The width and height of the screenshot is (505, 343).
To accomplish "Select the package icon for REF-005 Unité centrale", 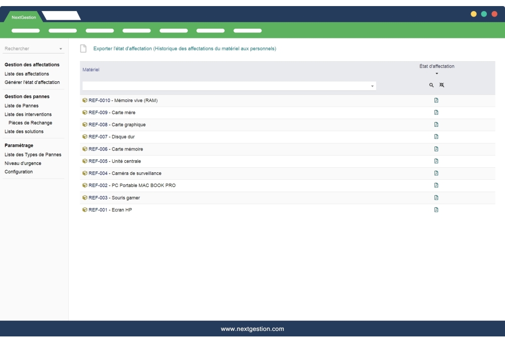I will 84,161.
